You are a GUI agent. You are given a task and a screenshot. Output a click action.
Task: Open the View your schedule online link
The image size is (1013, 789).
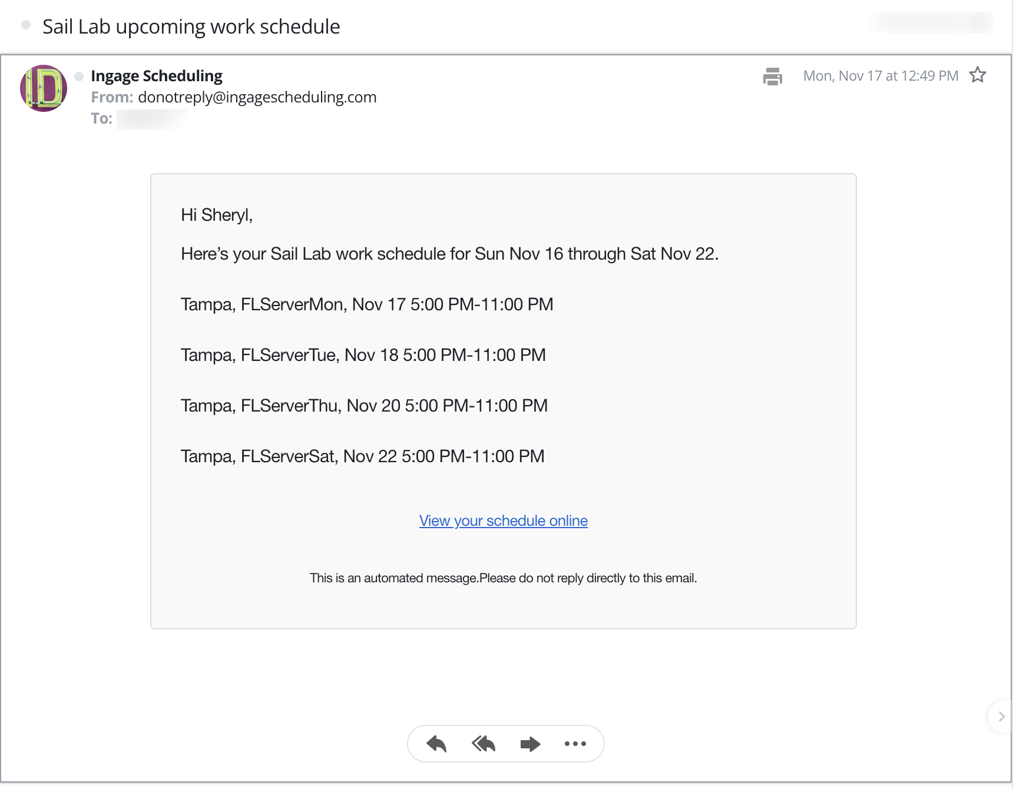point(503,521)
